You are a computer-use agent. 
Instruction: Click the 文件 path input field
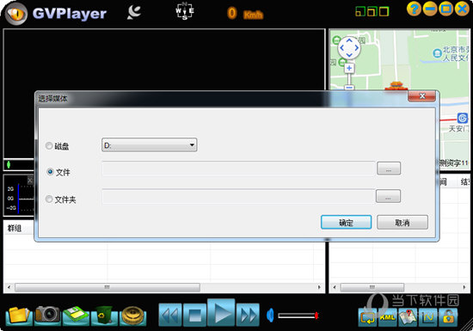[238, 169]
